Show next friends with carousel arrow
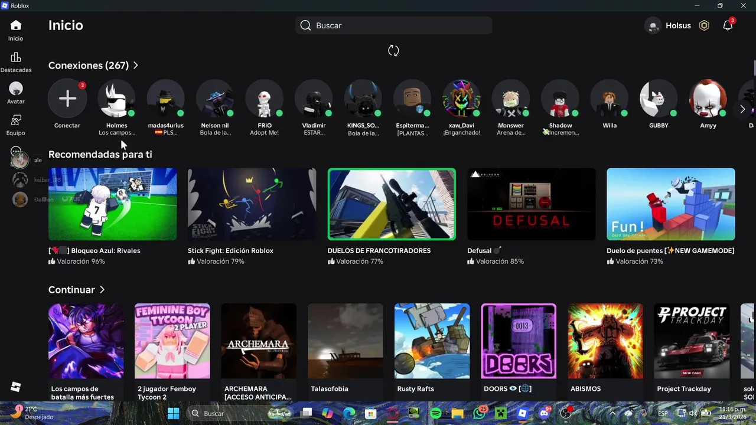This screenshot has width=756, height=425. pyautogui.click(x=742, y=109)
